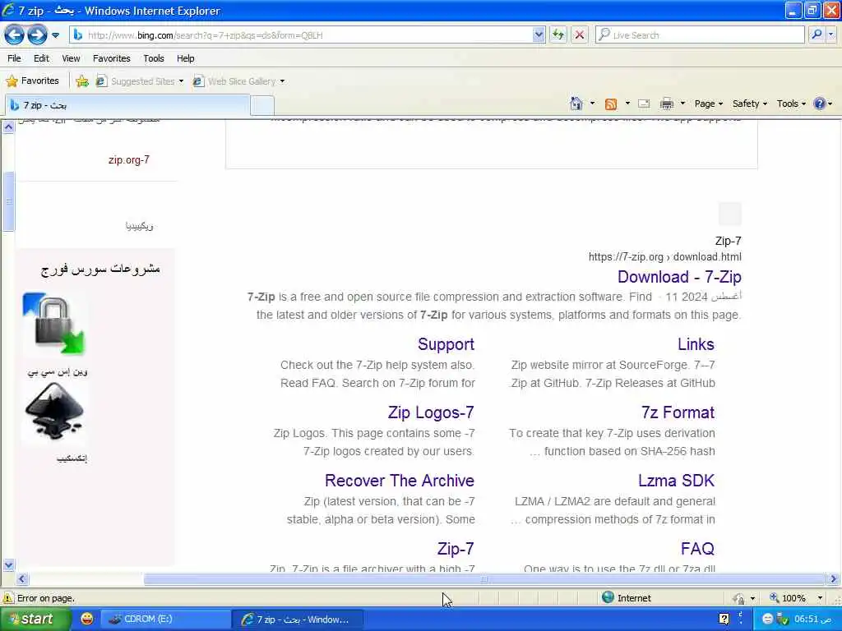Click the taskbar help question mark icon
This screenshot has height=631, width=842.
tap(724, 619)
